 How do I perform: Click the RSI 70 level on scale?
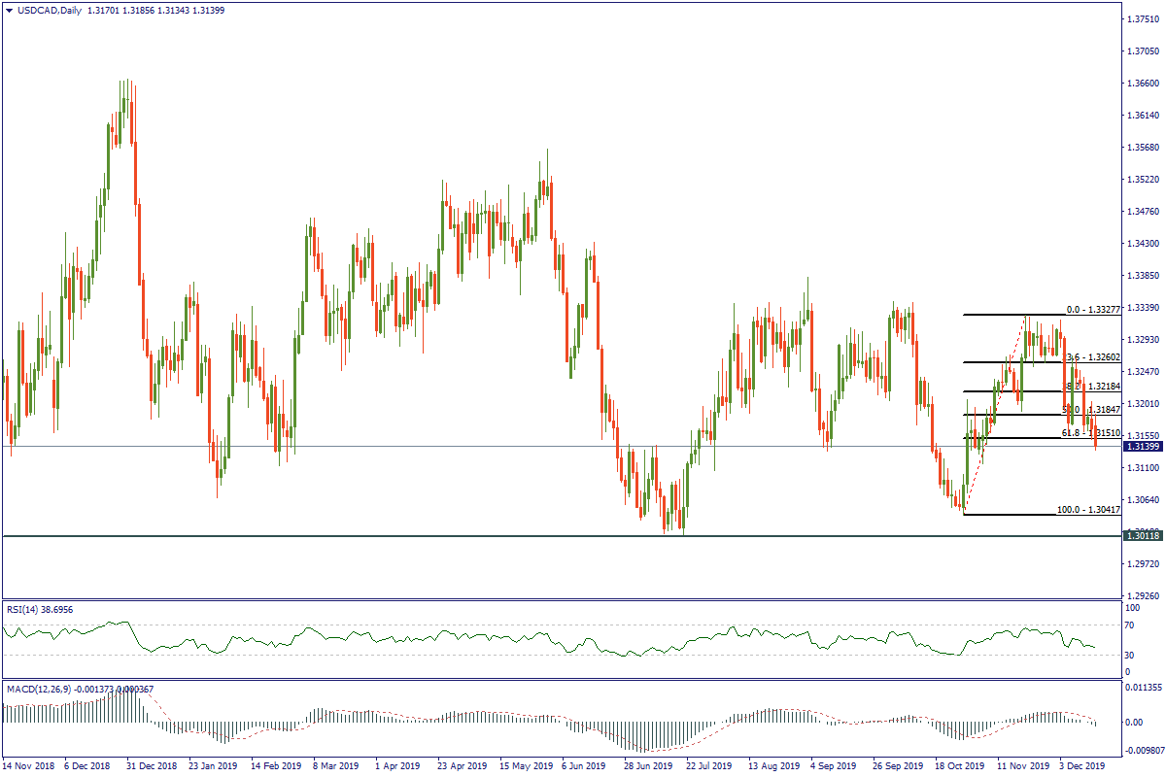click(x=1133, y=625)
